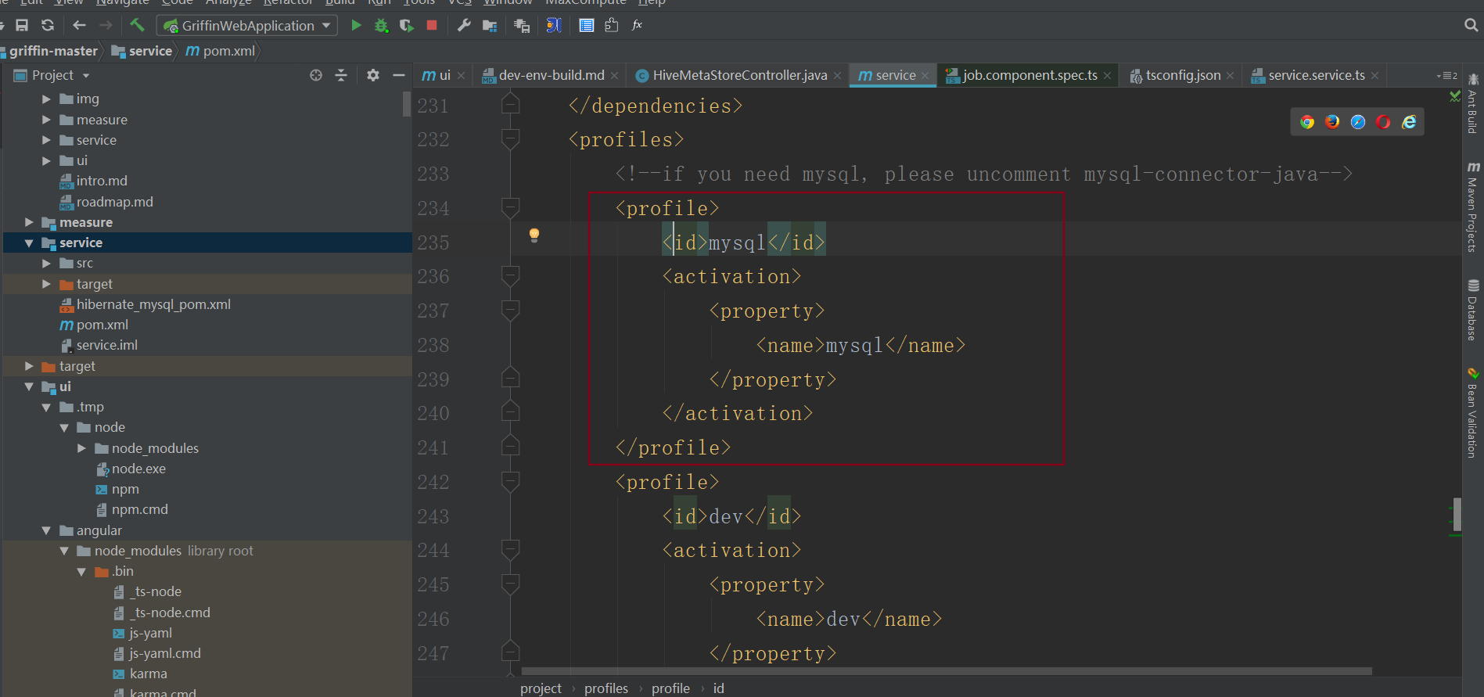The width and height of the screenshot is (1484, 697).
Task: Click the puzzle piece toolbar icon
Action: pyautogui.click(x=612, y=25)
